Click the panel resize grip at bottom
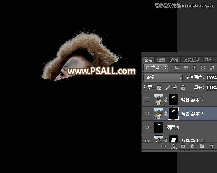The height and width of the screenshot is (173, 217). tap(187, 151)
